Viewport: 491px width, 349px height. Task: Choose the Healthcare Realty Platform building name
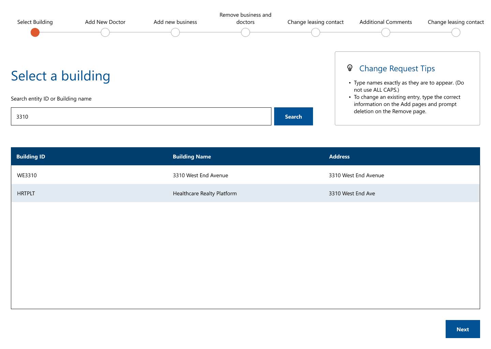pos(205,194)
